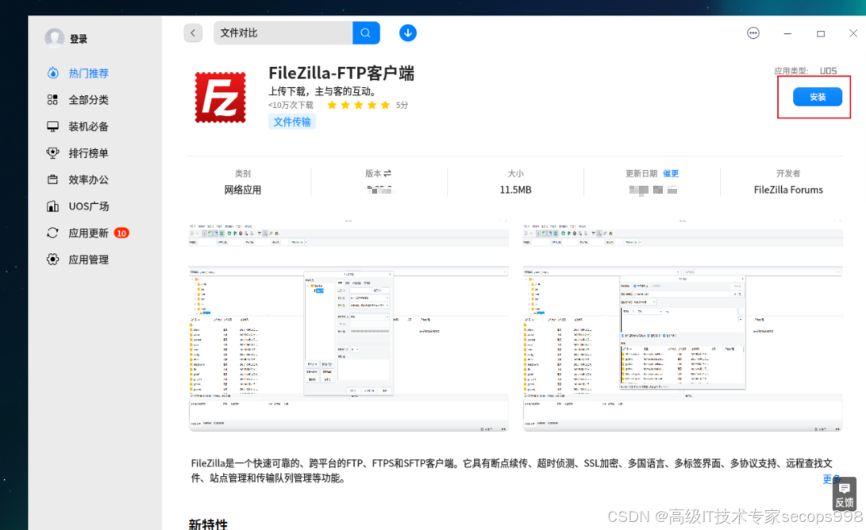The width and height of the screenshot is (866, 530).
Task: Click the developer name FileZilla Forums
Action: [788, 190]
